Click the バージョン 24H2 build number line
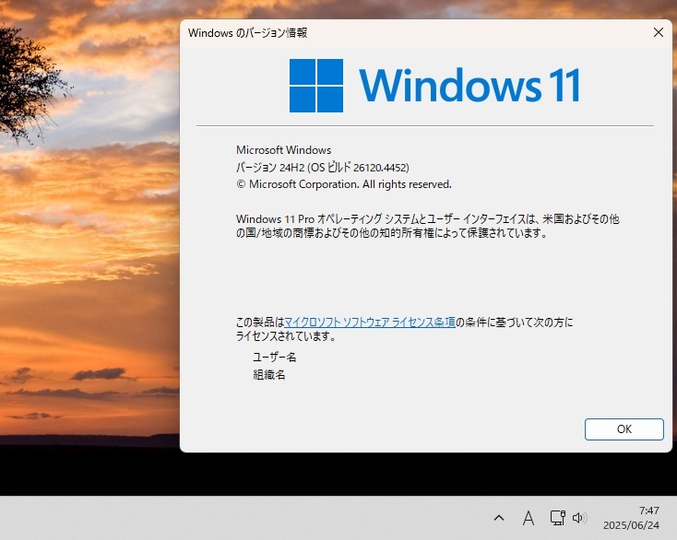677x540 pixels. (x=323, y=168)
